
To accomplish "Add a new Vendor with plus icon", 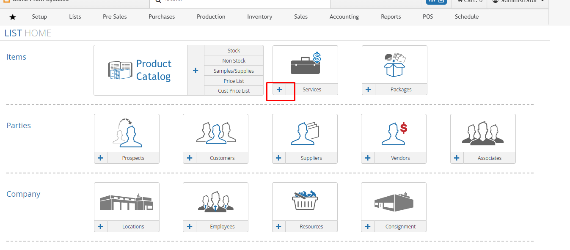I will [x=368, y=158].
